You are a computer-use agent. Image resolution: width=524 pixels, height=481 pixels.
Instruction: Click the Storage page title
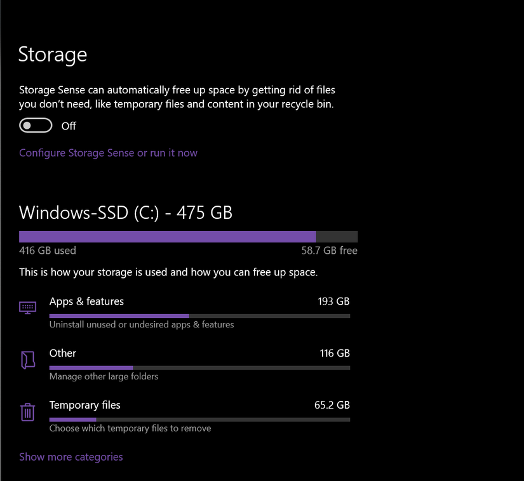pyautogui.click(x=53, y=55)
